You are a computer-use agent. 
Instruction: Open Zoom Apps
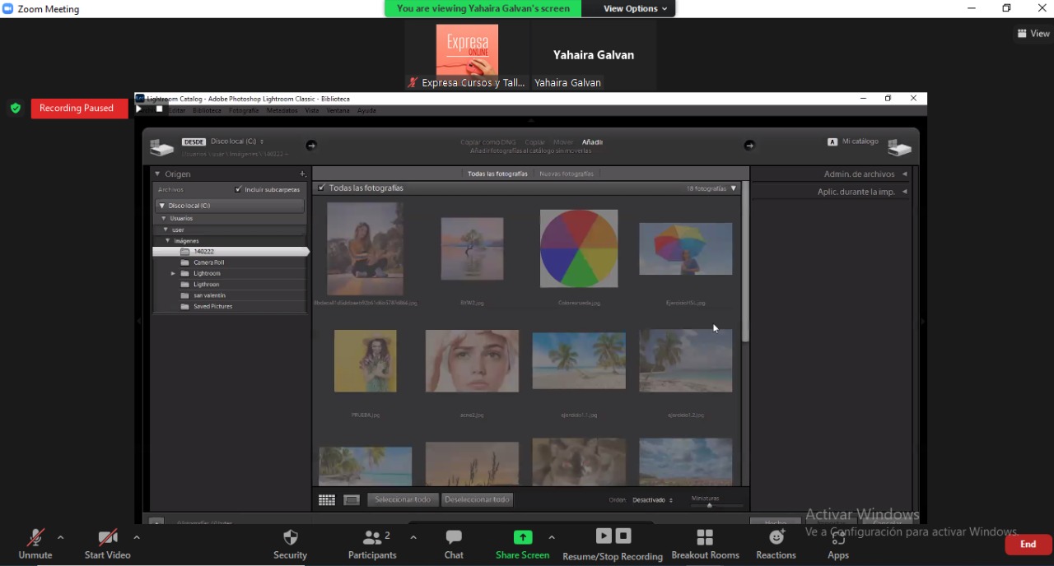click(x=838, y=544)
